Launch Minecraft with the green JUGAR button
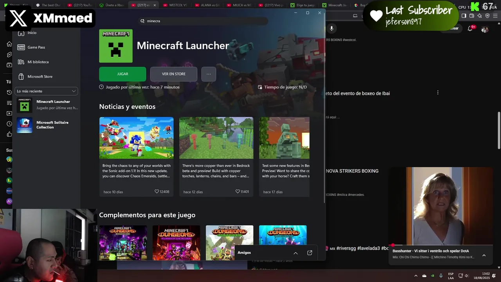The height and width of the screenshot is (282, 501). pos(123,74)
